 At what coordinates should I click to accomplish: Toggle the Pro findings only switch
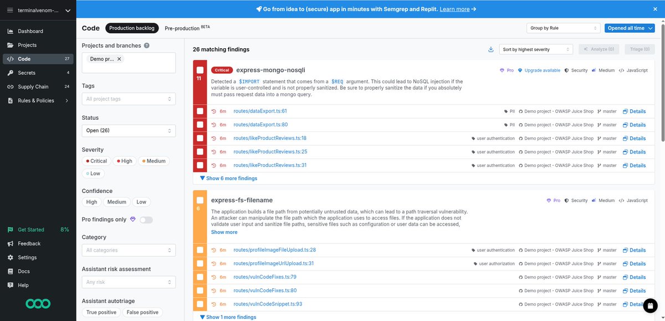146,220
